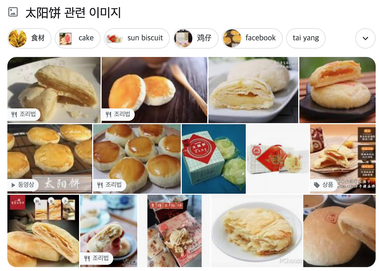Click the 상품 product tag badge
The height and width of the screenshot is (271, 379).
(324, 185)
